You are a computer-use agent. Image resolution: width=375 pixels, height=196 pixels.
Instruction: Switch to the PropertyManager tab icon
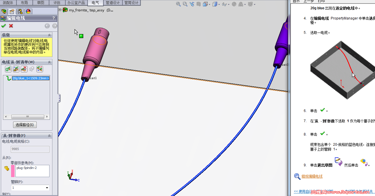12,11
